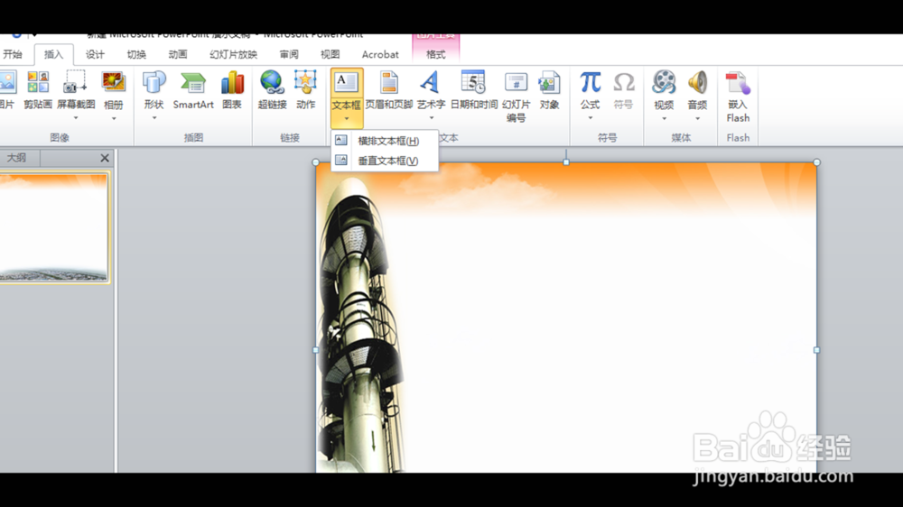Switch to the 设计 tab
Image resolution: width=903 pixels, height=507 pixels.
pos(95,54)
